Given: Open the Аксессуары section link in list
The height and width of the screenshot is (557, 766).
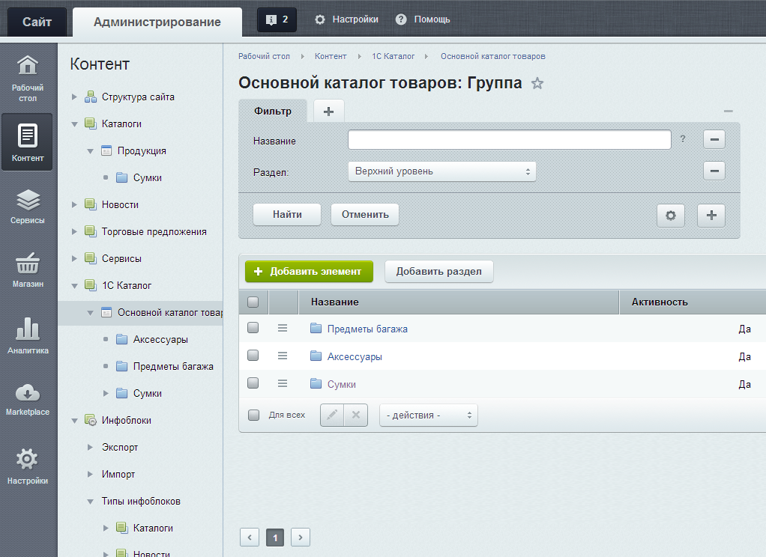Looking at the screenshot, I should (355, 357).
